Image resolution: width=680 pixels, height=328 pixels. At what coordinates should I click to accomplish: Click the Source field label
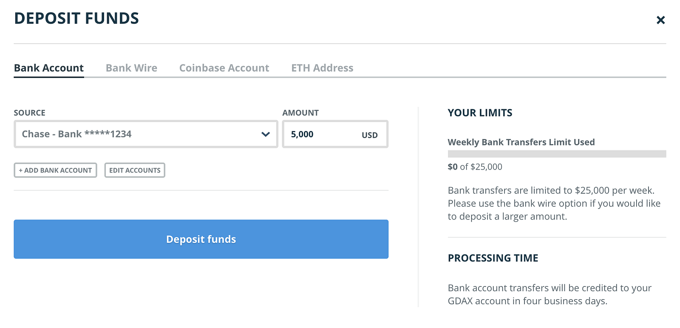coord(29,113)
